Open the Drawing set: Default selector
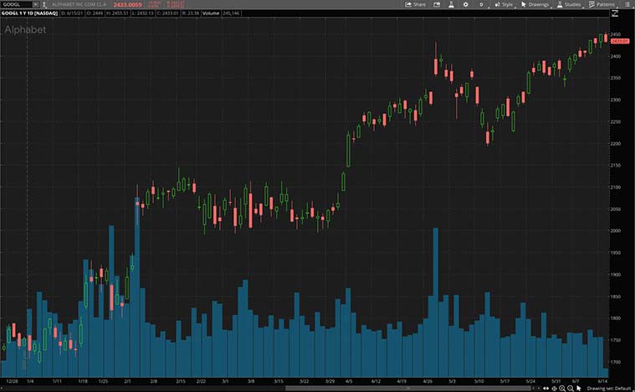 point(609,388)
